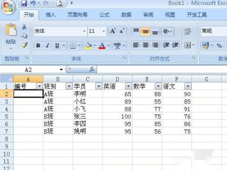Viewport: 227px width, 170px height.
Task: Toggle italic formatting
Action: point(48,46)
